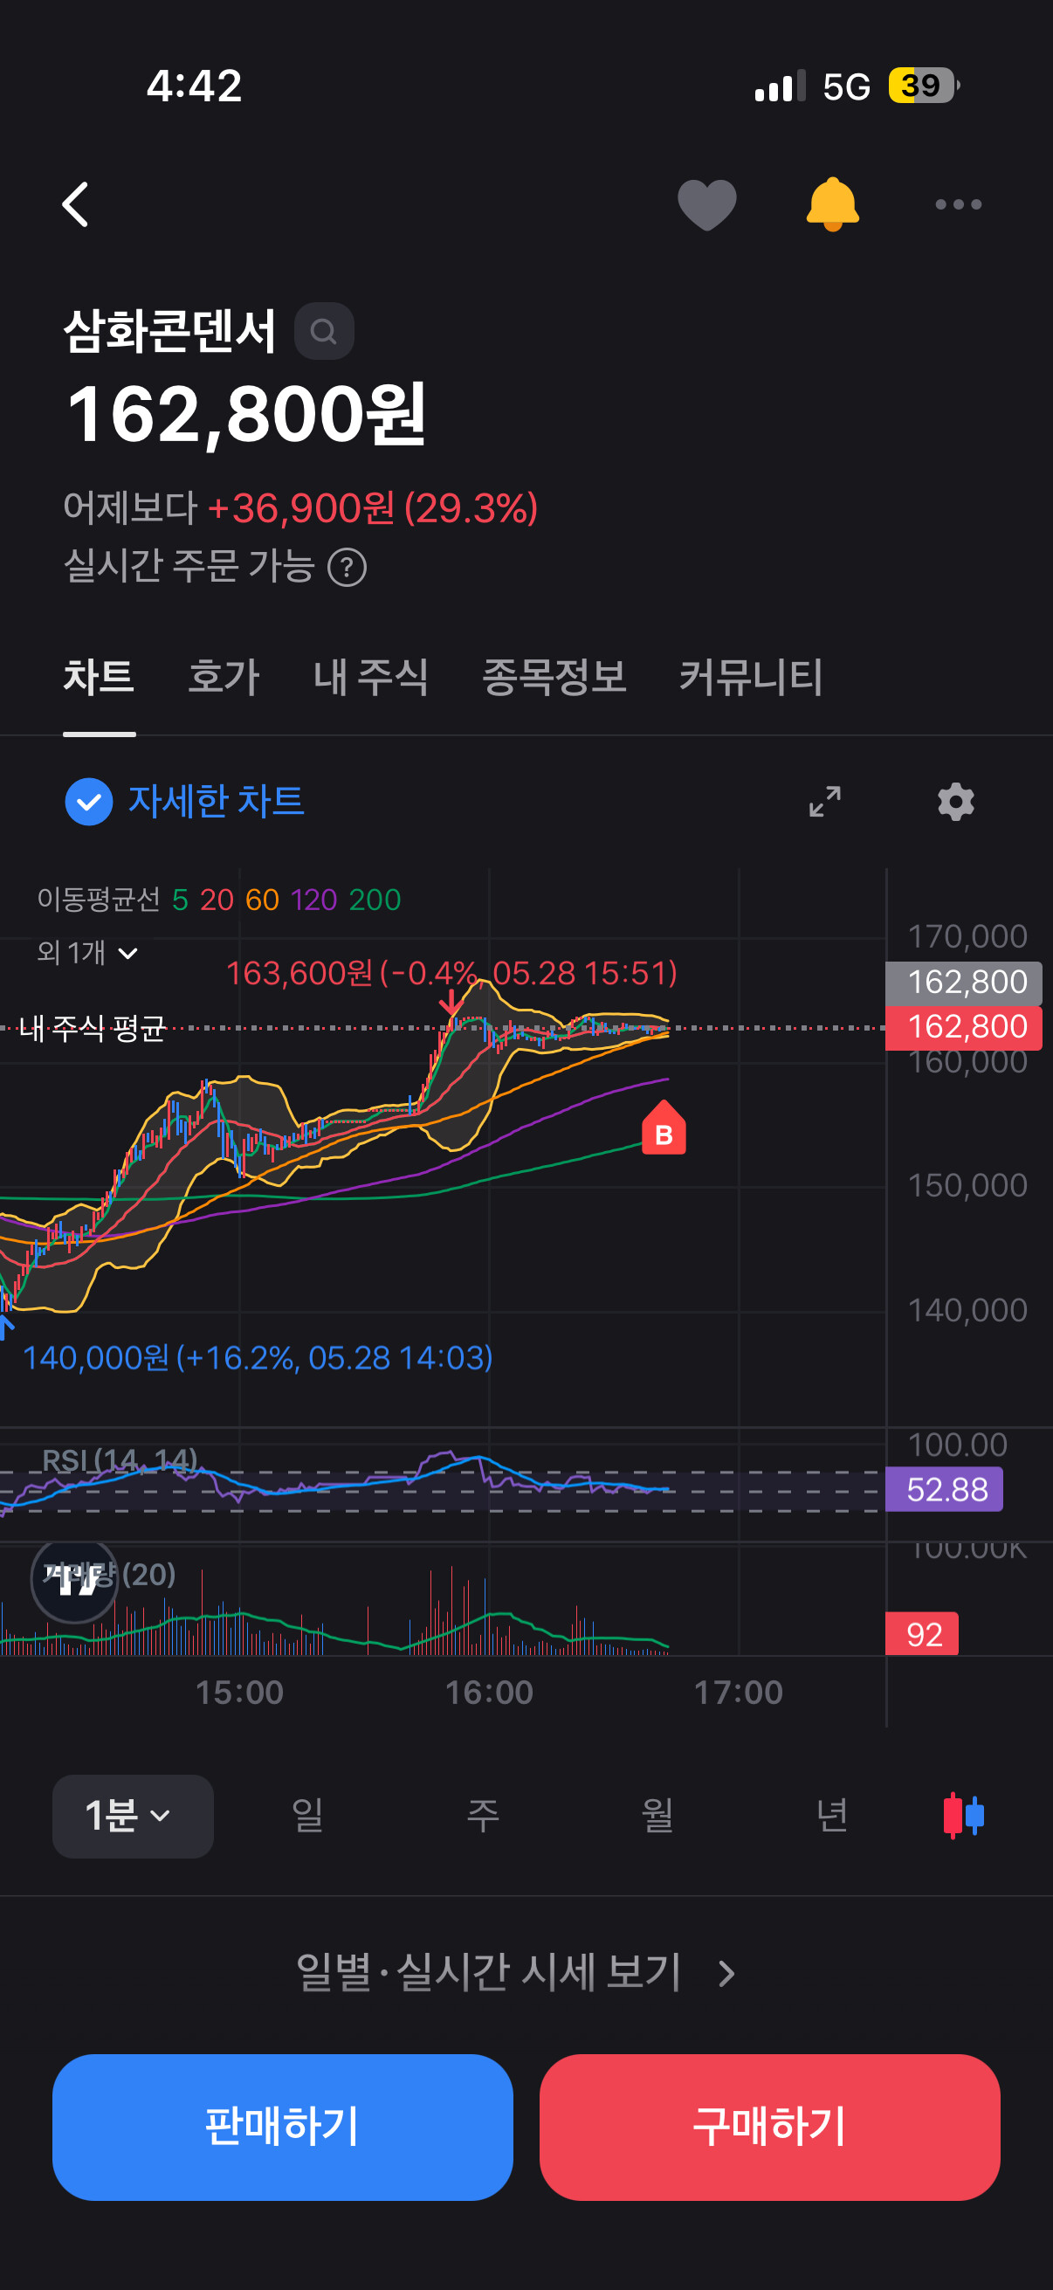Tap the battery indicator in status bar

[924, 86]
